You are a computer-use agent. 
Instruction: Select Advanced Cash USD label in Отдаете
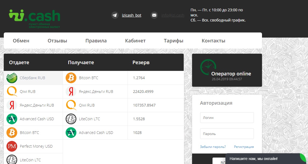(x=37, y=119)
